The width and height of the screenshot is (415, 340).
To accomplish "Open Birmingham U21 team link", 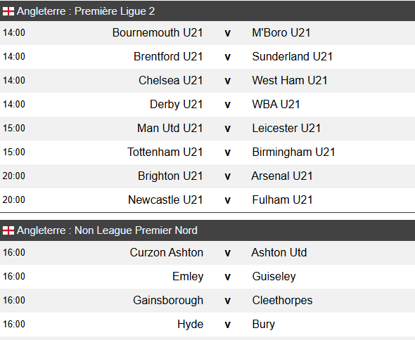I will pos(293,152).
